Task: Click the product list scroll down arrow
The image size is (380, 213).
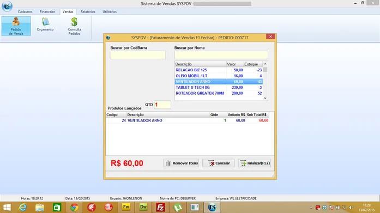Action: click(265, 98)
